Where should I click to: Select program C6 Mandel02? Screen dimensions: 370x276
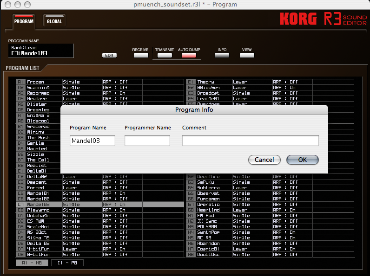click(100, 199)
